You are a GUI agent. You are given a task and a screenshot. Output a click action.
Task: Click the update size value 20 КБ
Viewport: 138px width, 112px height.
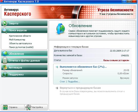(126, 70)
